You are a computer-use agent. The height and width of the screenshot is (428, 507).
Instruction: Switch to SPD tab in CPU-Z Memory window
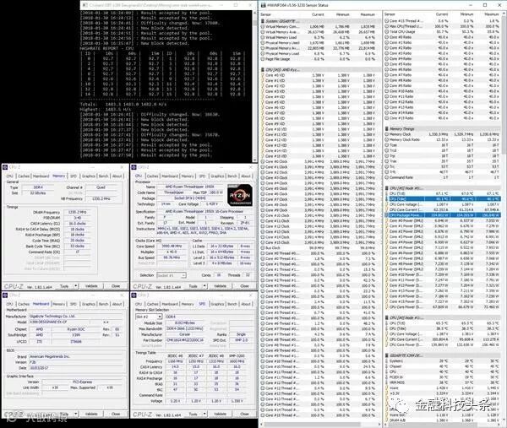[74, 176]
